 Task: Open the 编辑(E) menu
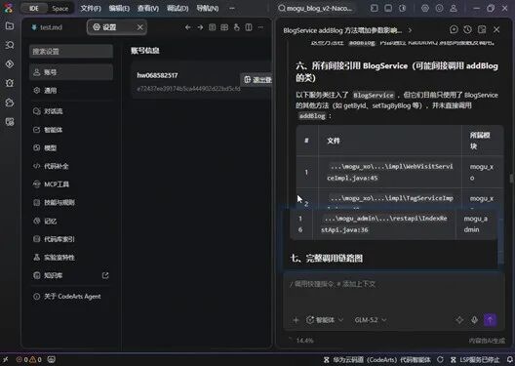(119, 8)
